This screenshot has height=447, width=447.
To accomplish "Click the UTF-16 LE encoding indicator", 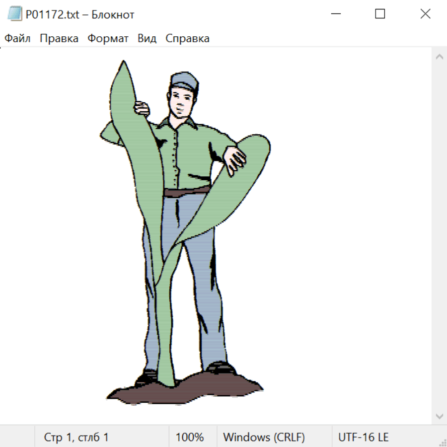I will point(363,438).
